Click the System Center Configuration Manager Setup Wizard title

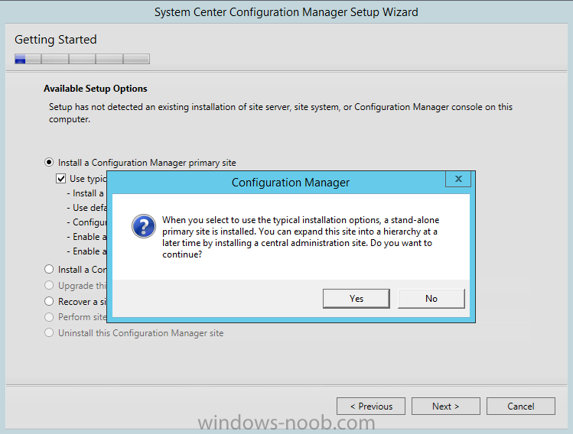click(x=286, y=12)
